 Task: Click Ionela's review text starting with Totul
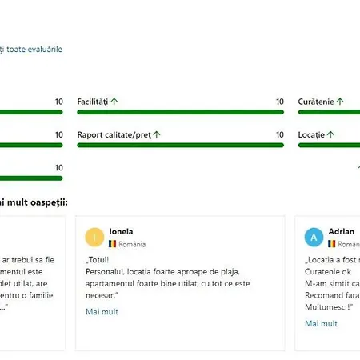pyautogui.click(x=168, y=278)
